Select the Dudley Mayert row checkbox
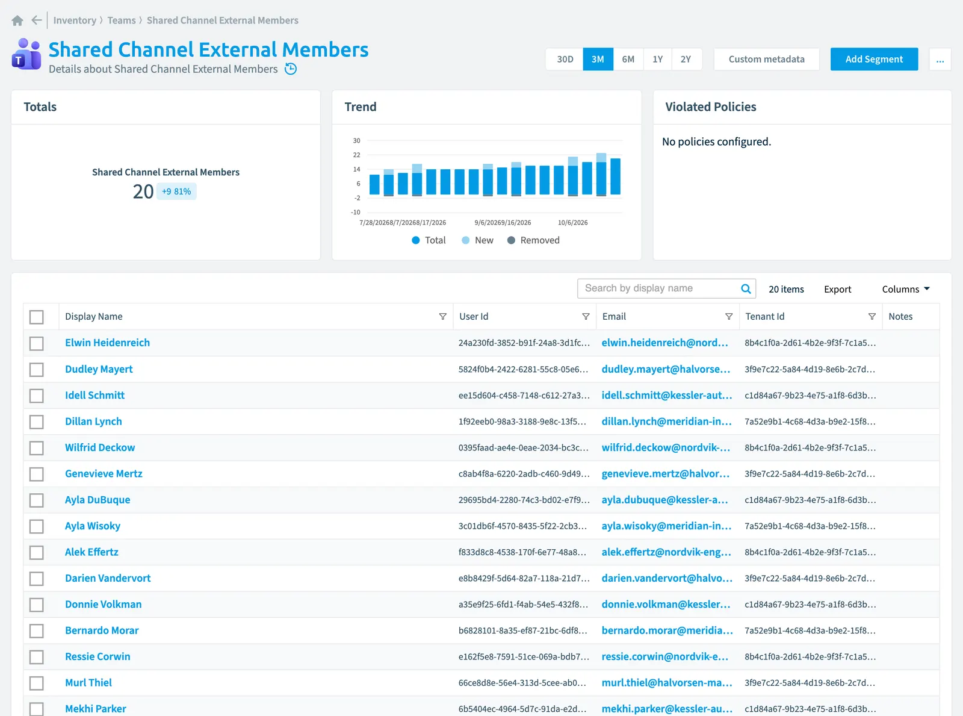Viewport: 963px width, 716px height. pos(37,370)
